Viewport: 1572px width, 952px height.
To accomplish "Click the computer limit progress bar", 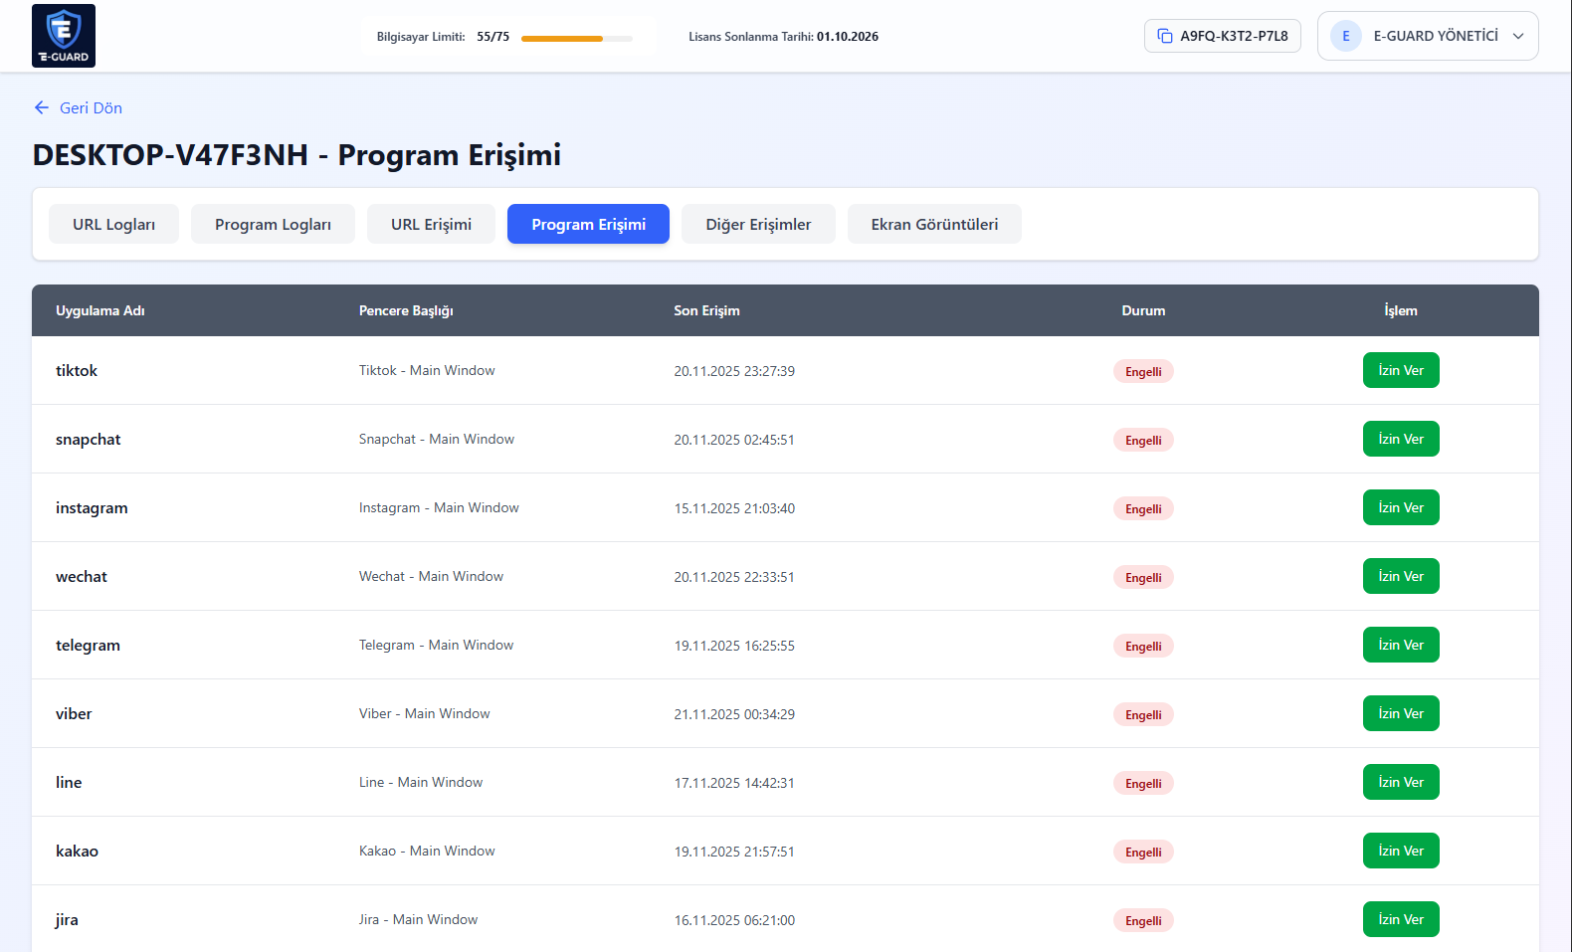I will (576, 39).
